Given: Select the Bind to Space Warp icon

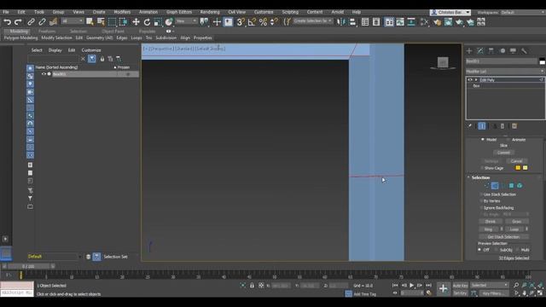Looking at the screenshot, I should pos(53,22).
